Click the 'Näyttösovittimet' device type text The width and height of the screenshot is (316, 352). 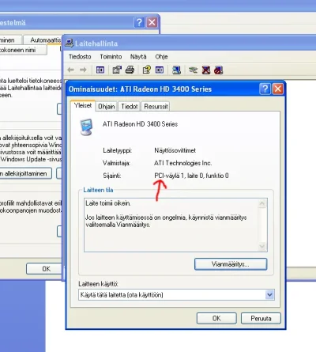[x=175, y=150]
